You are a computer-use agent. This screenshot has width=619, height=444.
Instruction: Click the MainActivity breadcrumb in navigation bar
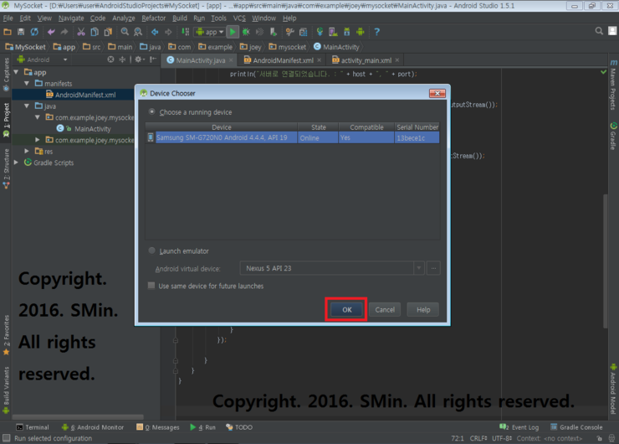tap(336, 47)
